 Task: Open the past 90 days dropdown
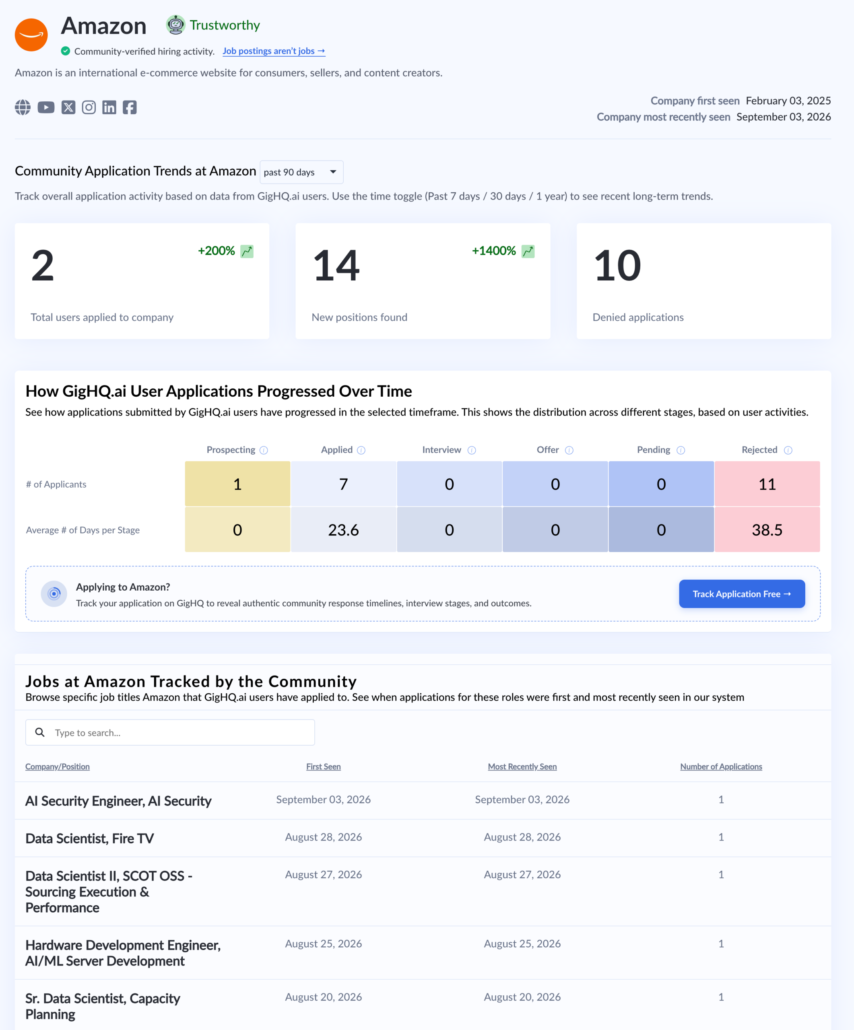(x=301, y=172)
